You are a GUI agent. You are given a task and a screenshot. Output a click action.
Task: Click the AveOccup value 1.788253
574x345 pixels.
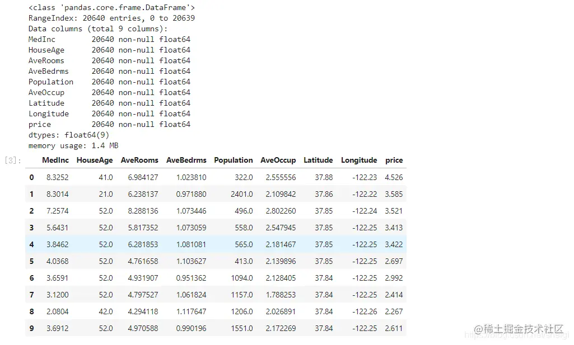(x=281, y=295)
